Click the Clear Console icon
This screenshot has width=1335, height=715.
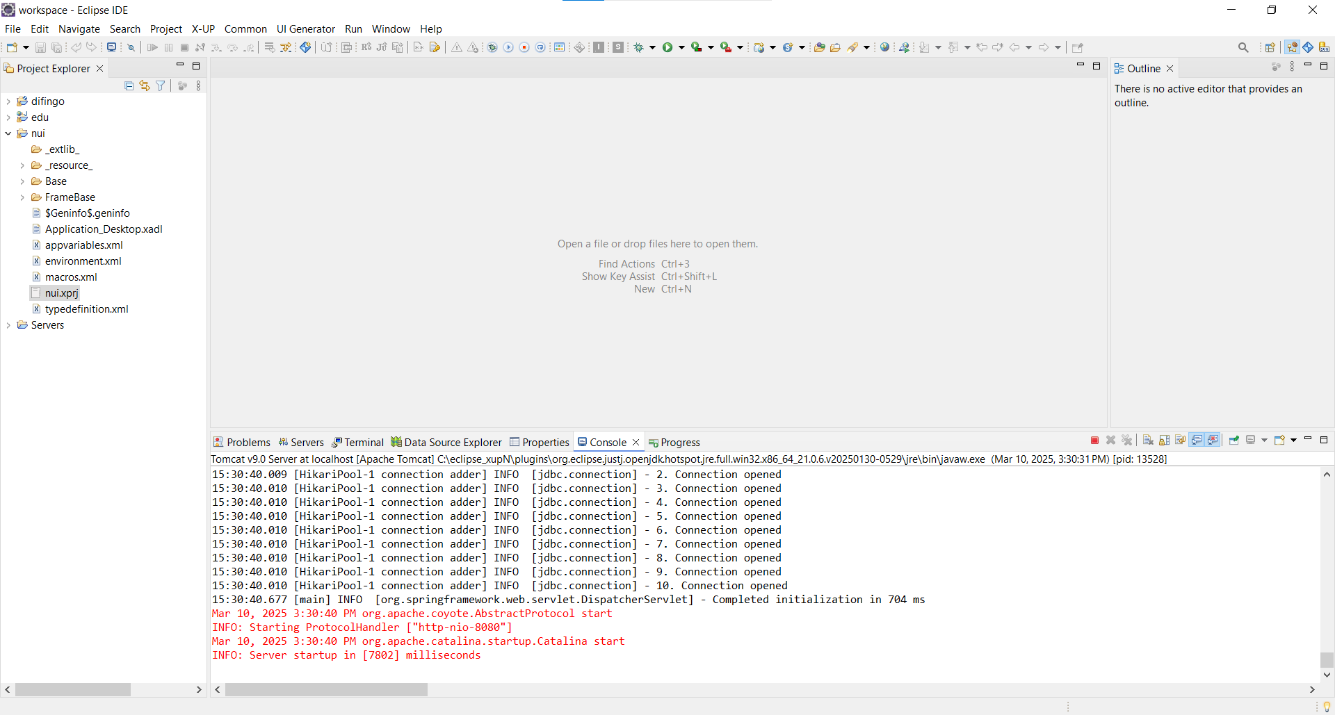1148,441
